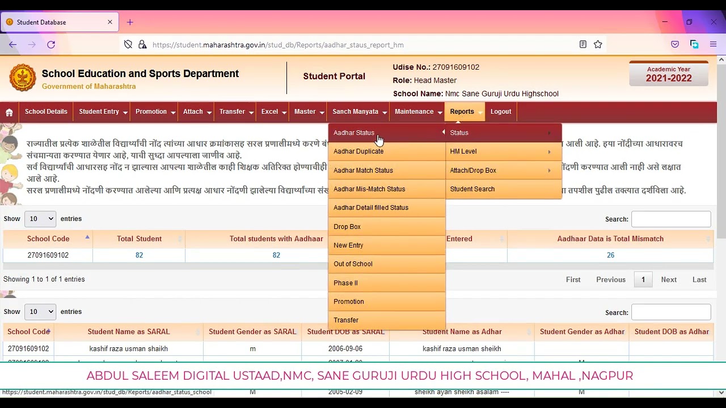Viewport: 726px width, 408px height.
Task: Open School Details menu
Action: coord(46,112)
